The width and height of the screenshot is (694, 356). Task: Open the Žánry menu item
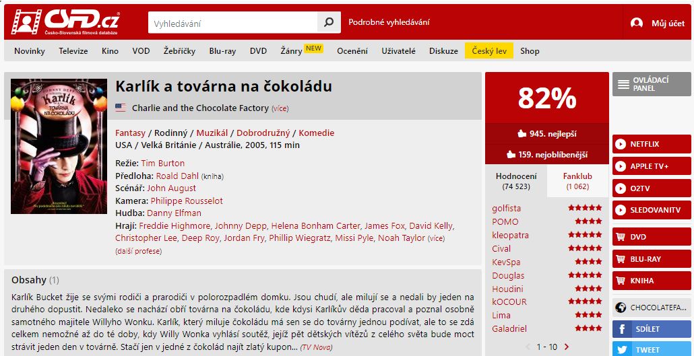pos(291,51)
